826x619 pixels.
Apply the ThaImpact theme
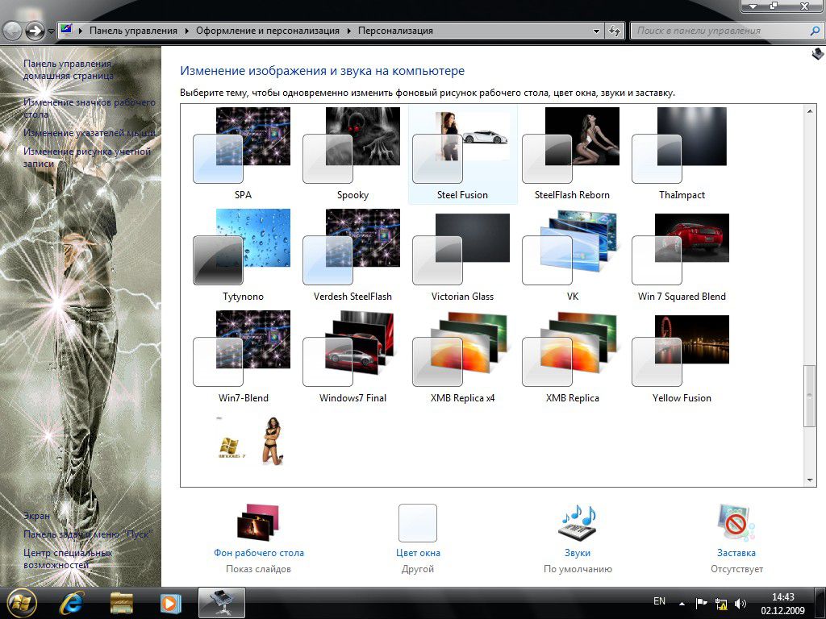[x=682, y=153]
